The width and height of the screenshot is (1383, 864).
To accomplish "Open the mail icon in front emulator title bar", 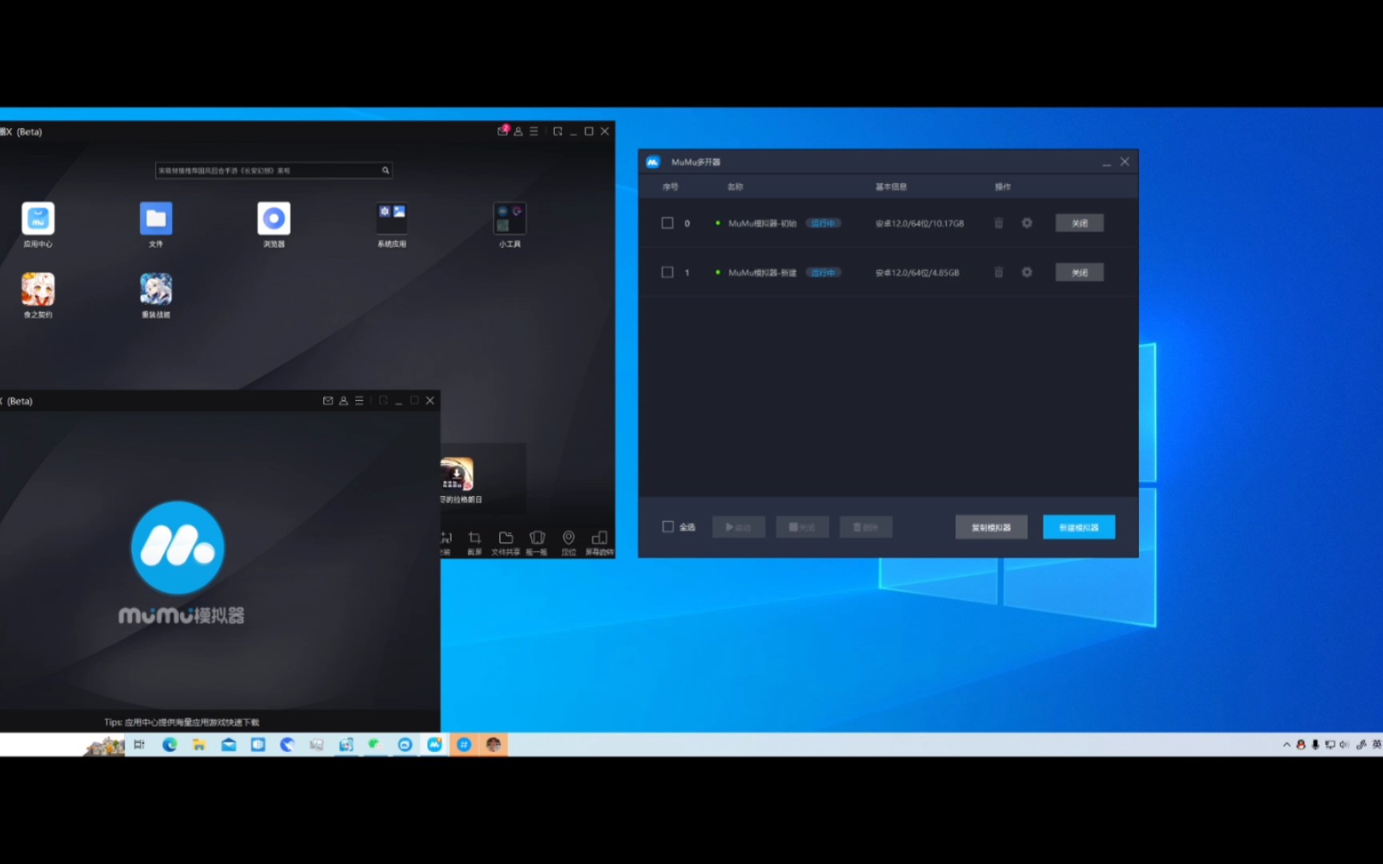I will tap(328, 401).
